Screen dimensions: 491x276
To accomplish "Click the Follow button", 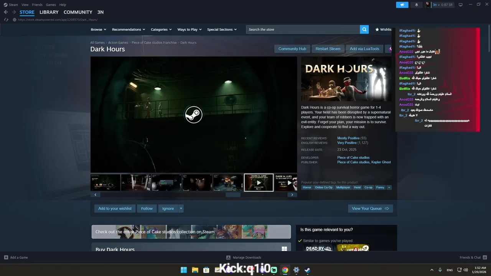I will click(147, 209).
